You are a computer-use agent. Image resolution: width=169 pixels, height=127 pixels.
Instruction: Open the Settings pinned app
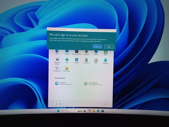tap(86, 52)
